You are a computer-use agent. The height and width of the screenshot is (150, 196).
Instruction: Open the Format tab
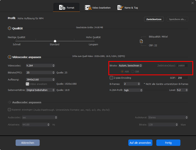click(67, 8)
